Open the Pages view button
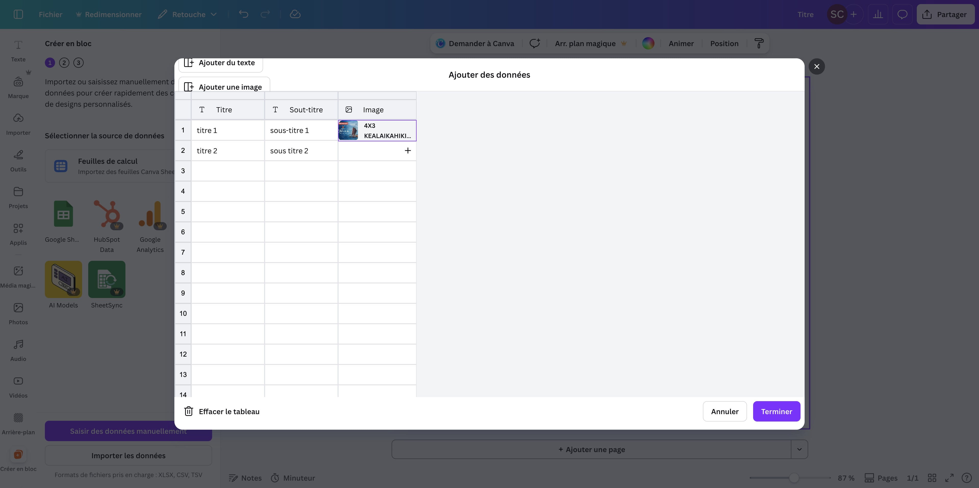Viewport: 979px width, 488px height. pyautogui.click(x=881, y=478)
